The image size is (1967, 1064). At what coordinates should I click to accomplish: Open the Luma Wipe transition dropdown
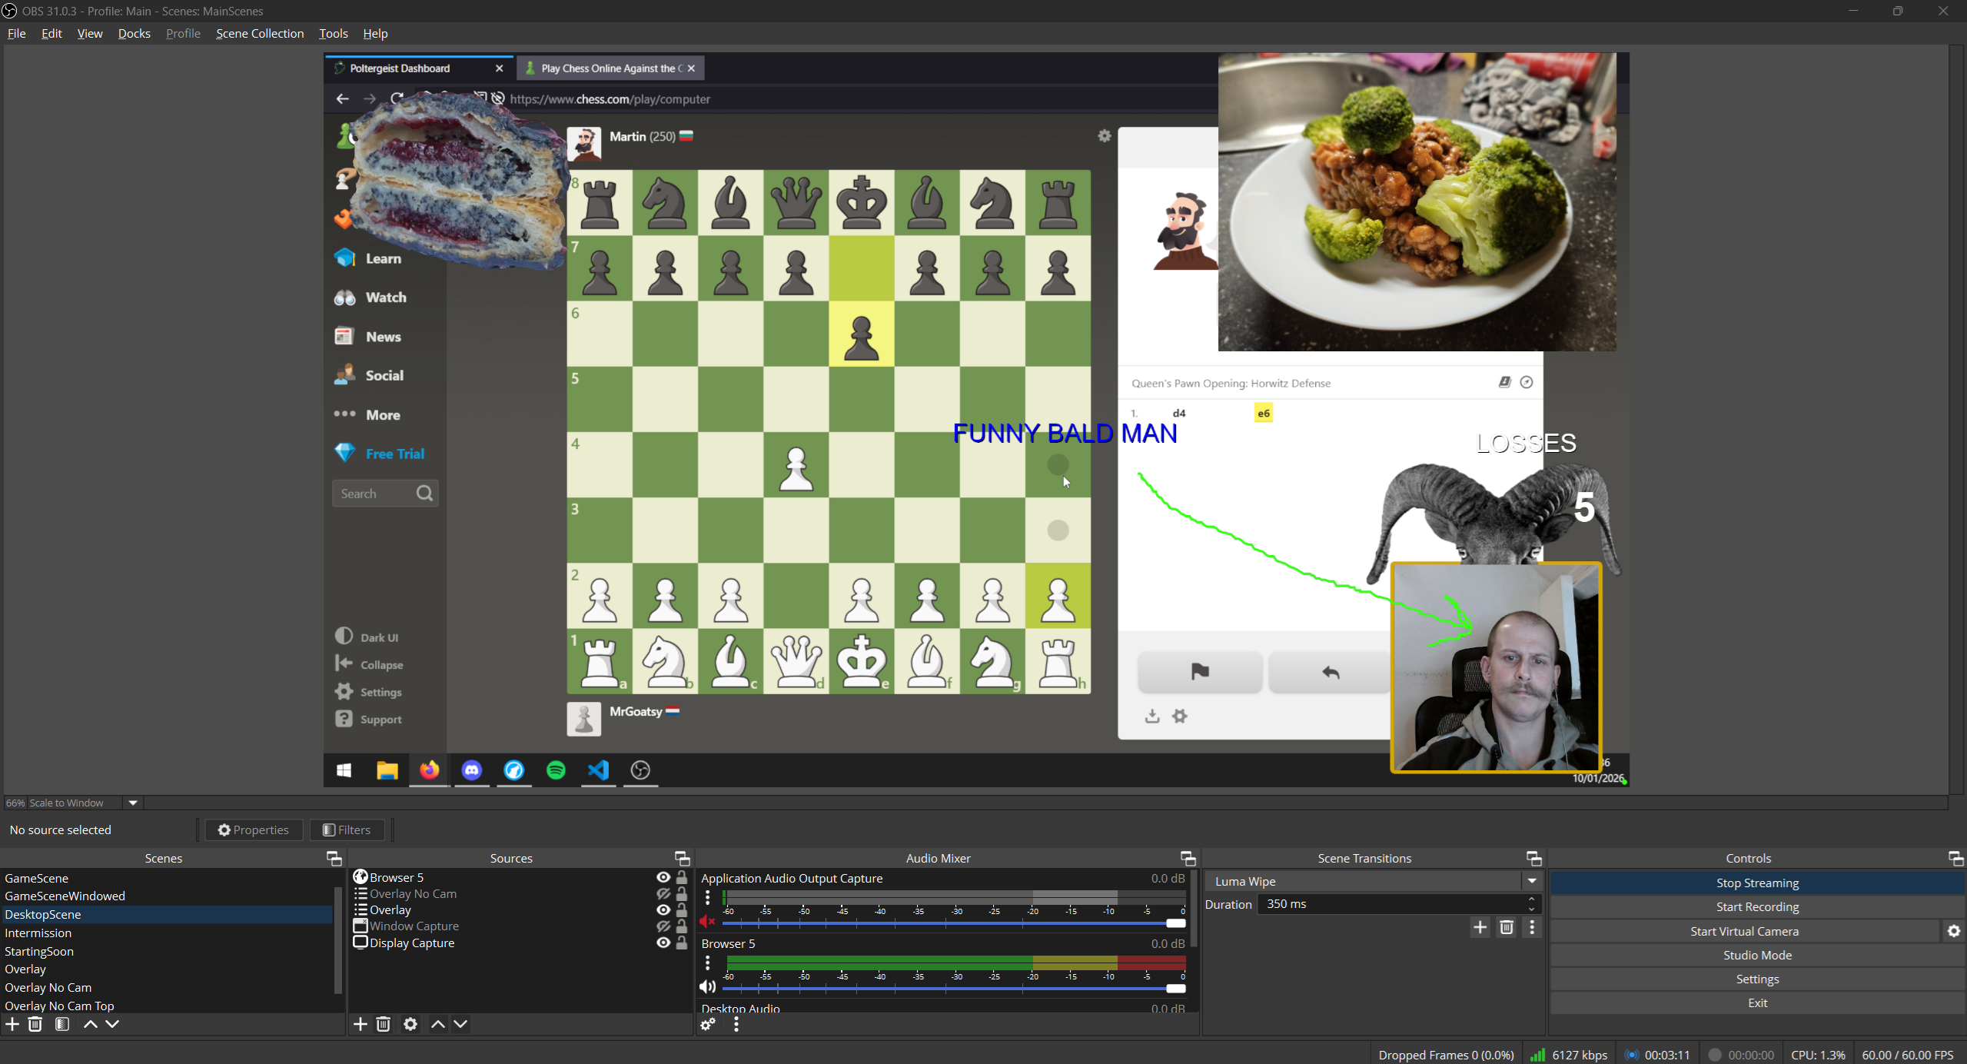[x=1530, y=881]
